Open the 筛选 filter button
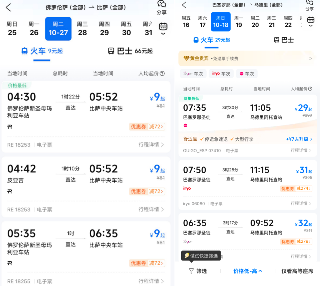The height and width of the screenshot is (286, 321). [198, 271]
